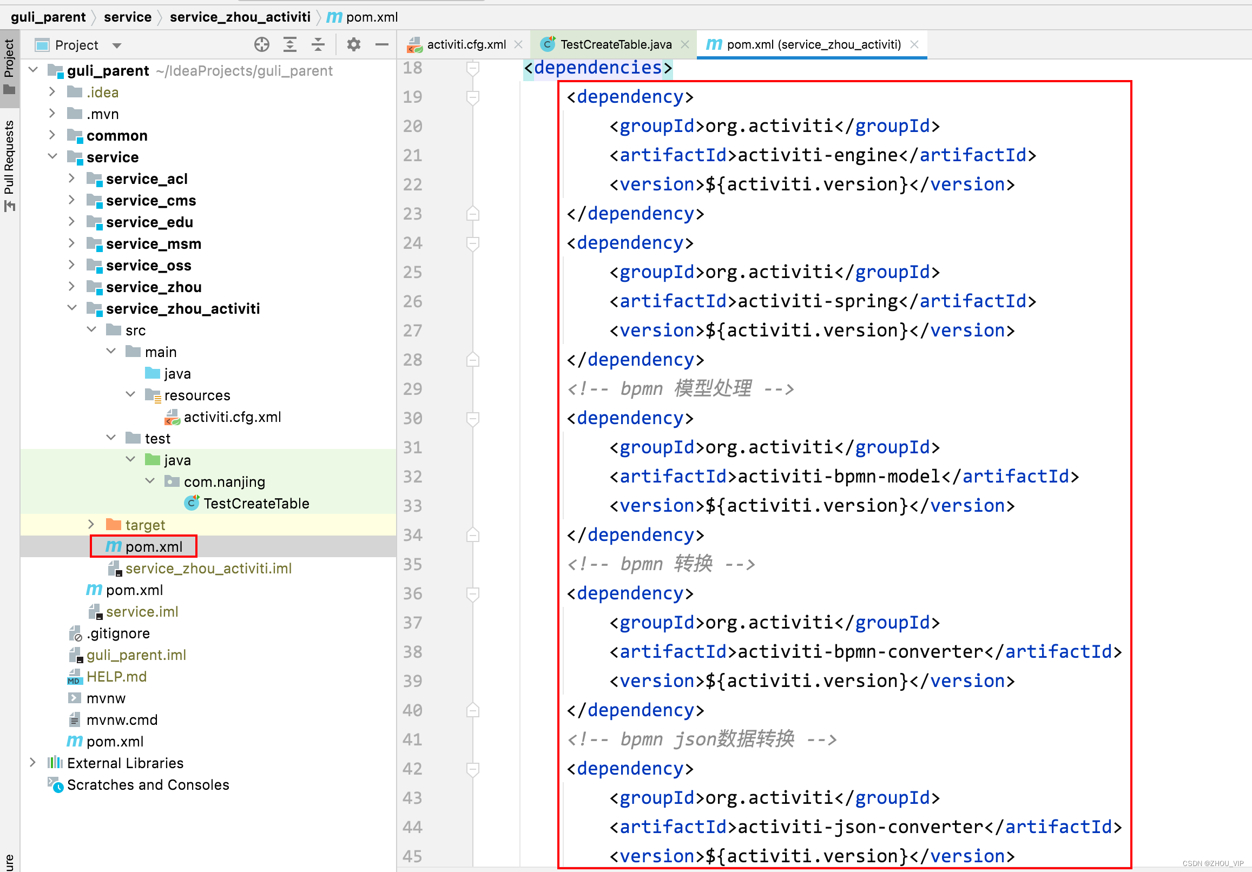This screenshot has width=1252, height=872.
Task: Toggle fold marker at line 30 dependency
Action: point(473,418)
